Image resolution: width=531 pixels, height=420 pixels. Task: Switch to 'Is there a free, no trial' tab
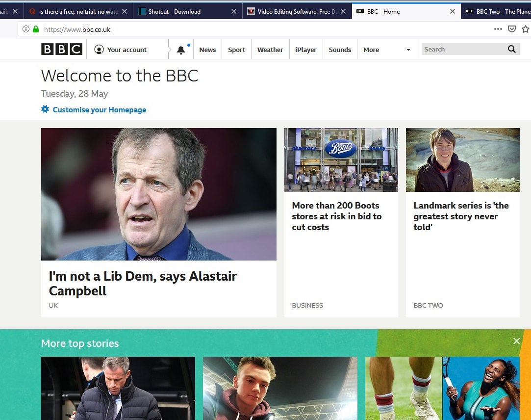tap(78, 11)
